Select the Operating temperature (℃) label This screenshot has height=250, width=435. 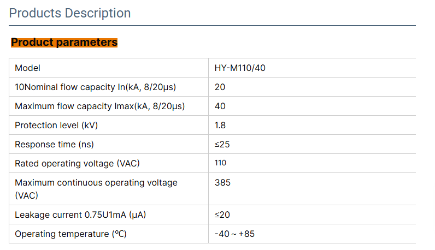(71, 234)
